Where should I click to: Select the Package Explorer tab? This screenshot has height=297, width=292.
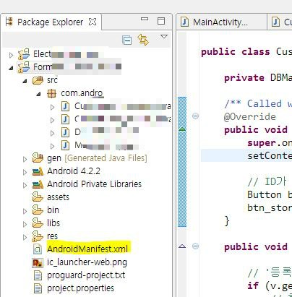(x=51, y=22)
